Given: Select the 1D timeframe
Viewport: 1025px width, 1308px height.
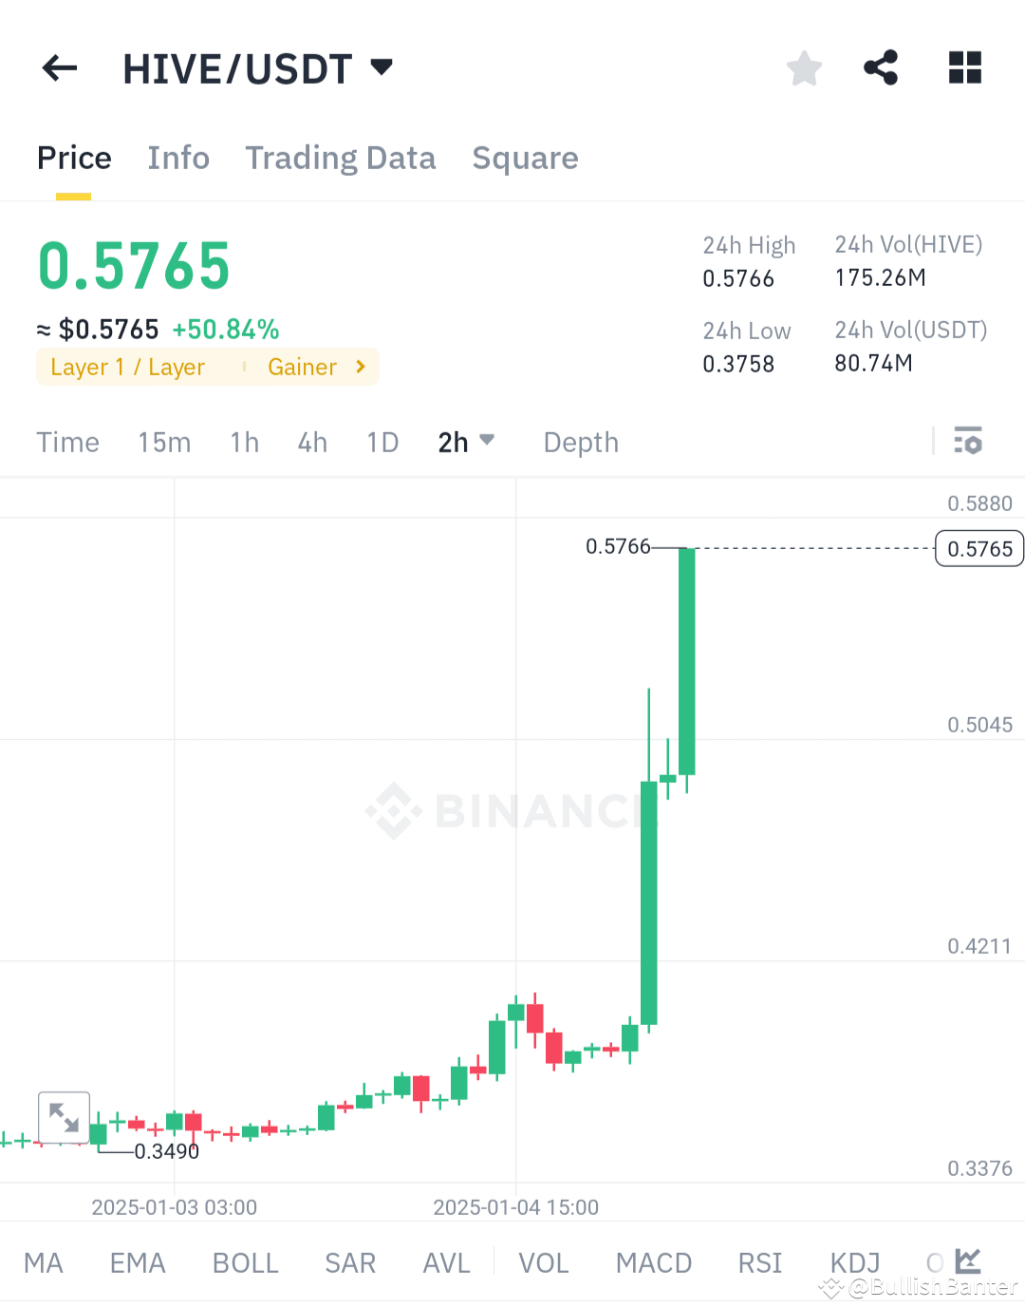Looking at the screenshot, I should pos(382,441).
